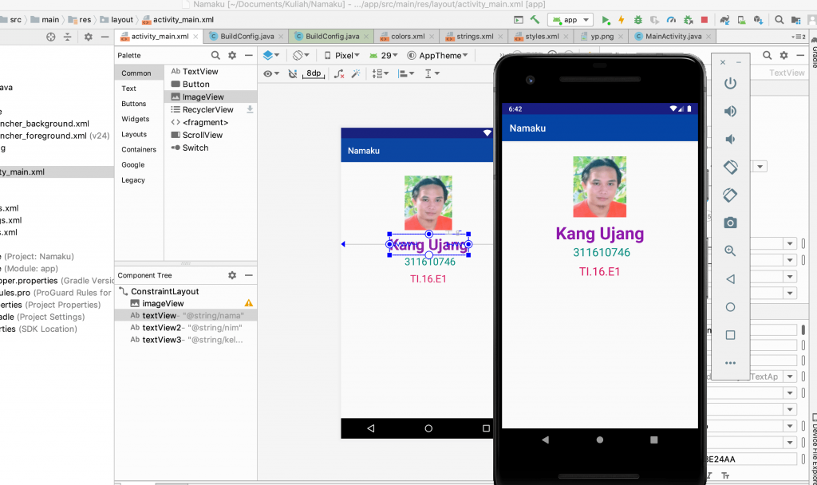The width and height of the screenshot is (817, 485).
Task: Click the red Stop button in toolbar
Action: point(704,19)
